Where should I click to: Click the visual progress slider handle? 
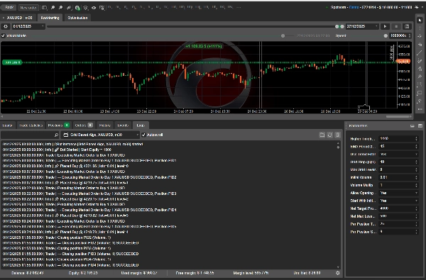tap(283, 35)
